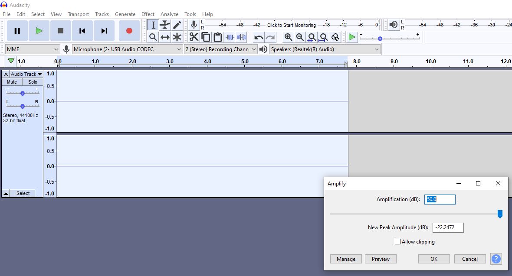
Task: Trim audio outside selection
Action: tap(230, 37)
